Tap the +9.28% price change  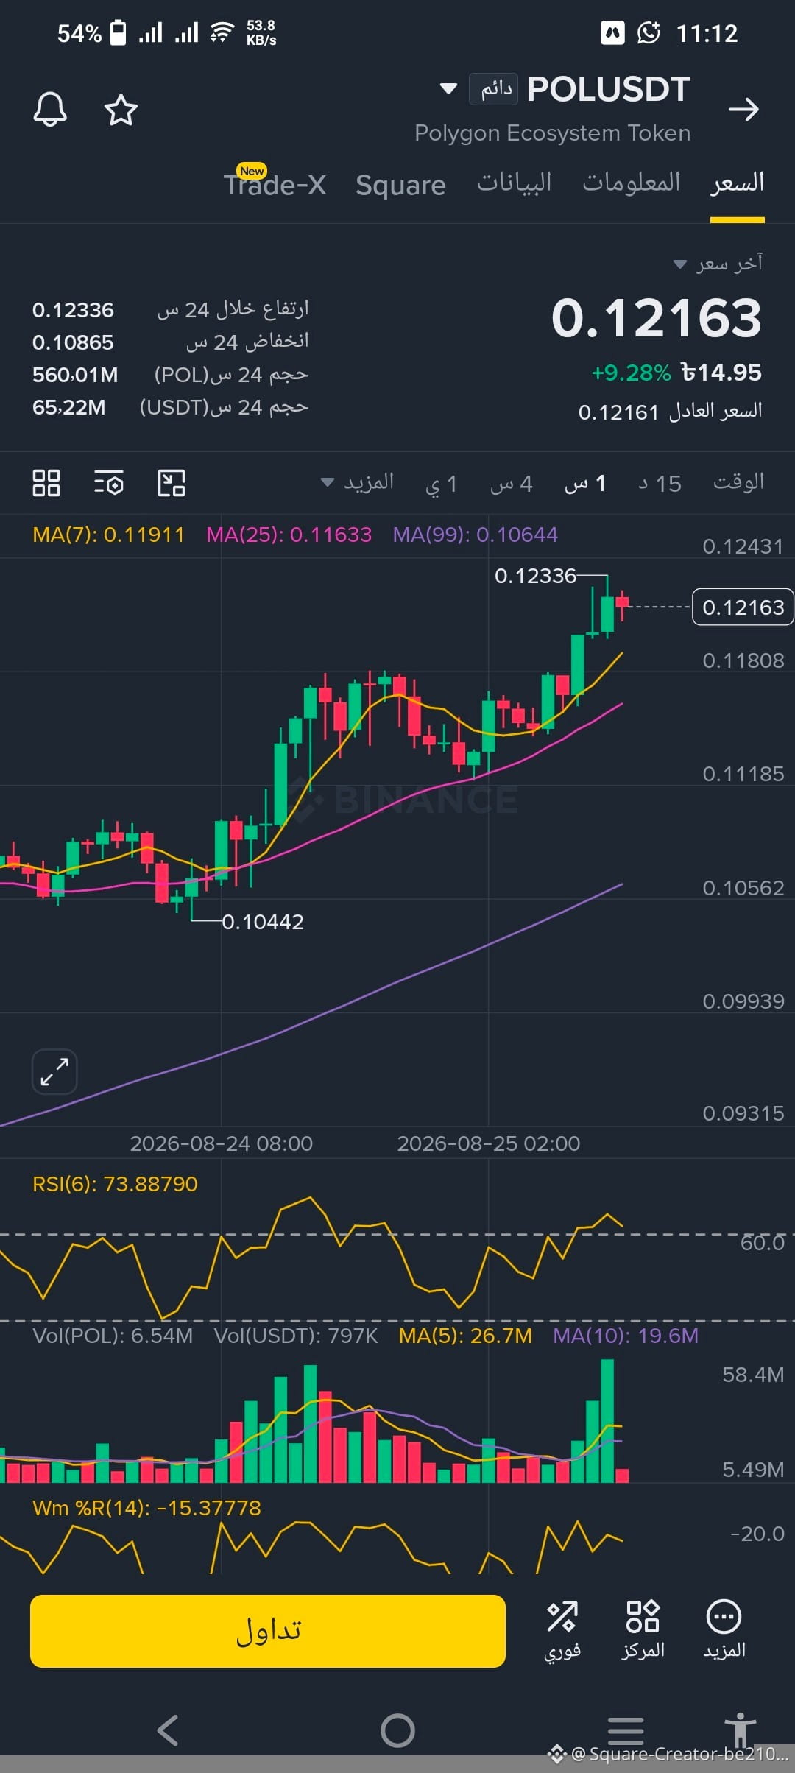632,373
